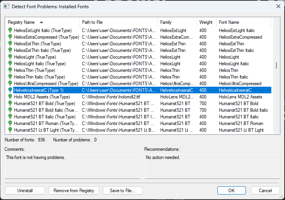The width and height of the screenshot is (285, 200).
Task: Open the Save to File dialog
Action: 122,190
